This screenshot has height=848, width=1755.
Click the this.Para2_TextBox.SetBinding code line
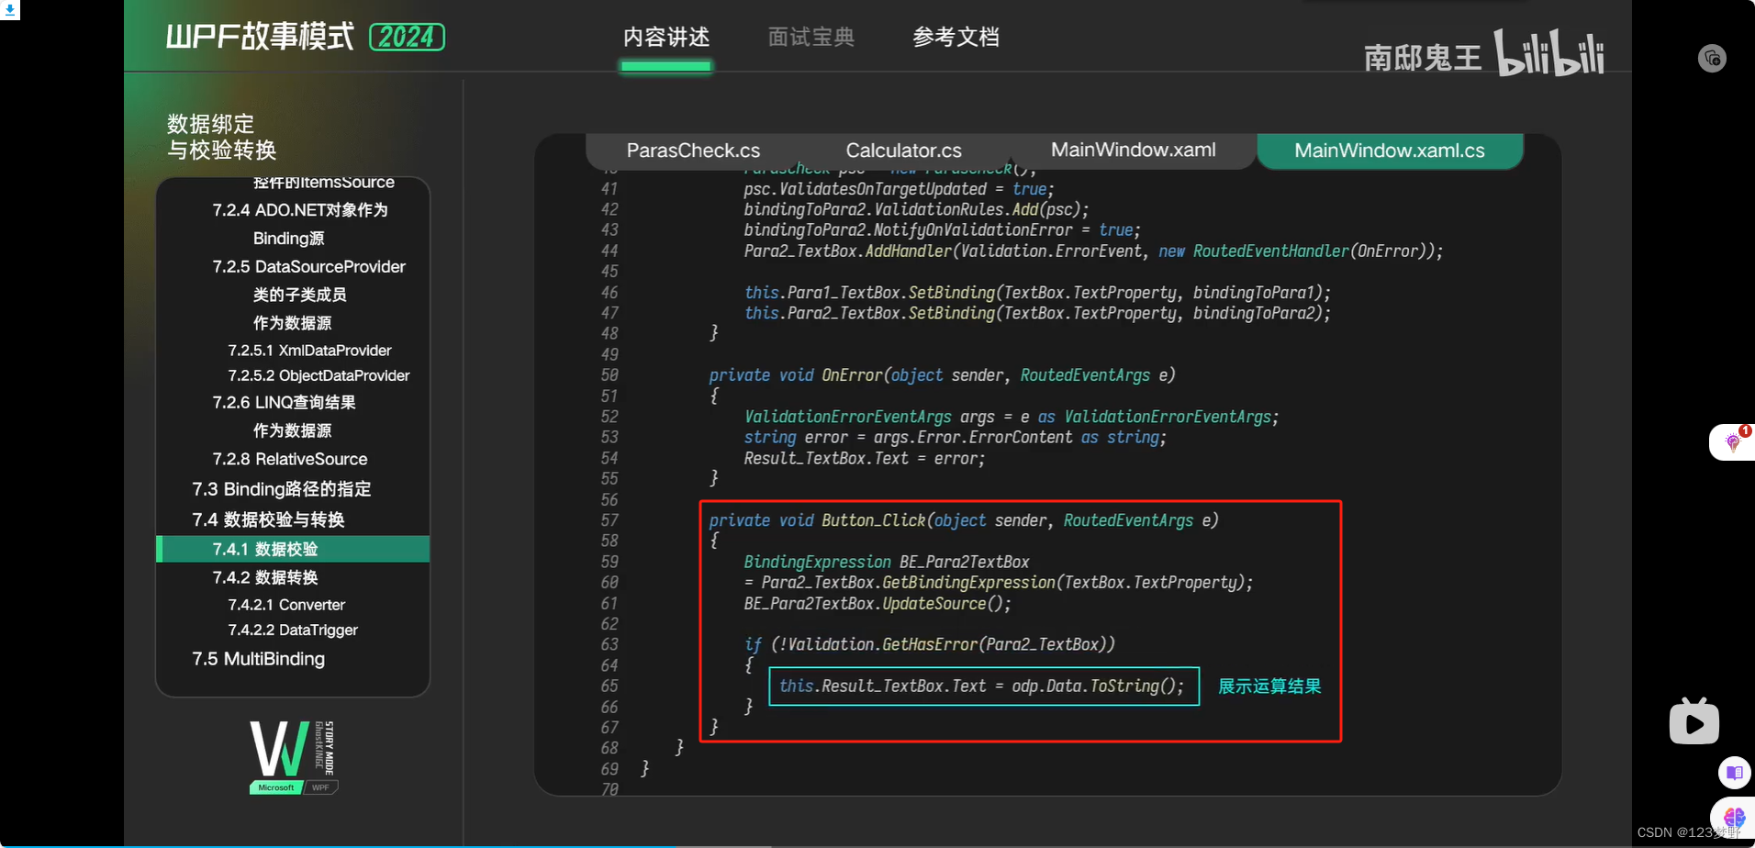coord(1037,313)
